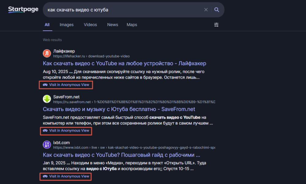Select the All results tab
306x184 pixels.
pos(47,25)
